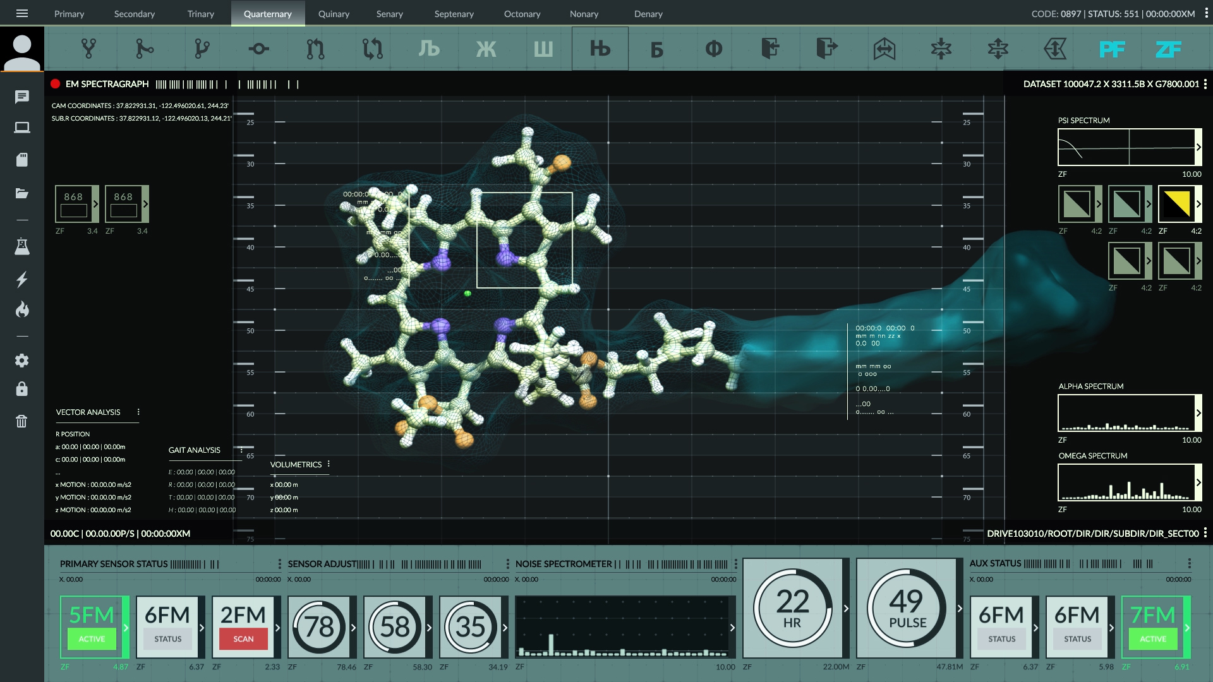The image size is (1213, 682).
Task: Expand the 22 HR gauge arrow
Action: click(x=846, y=608)
